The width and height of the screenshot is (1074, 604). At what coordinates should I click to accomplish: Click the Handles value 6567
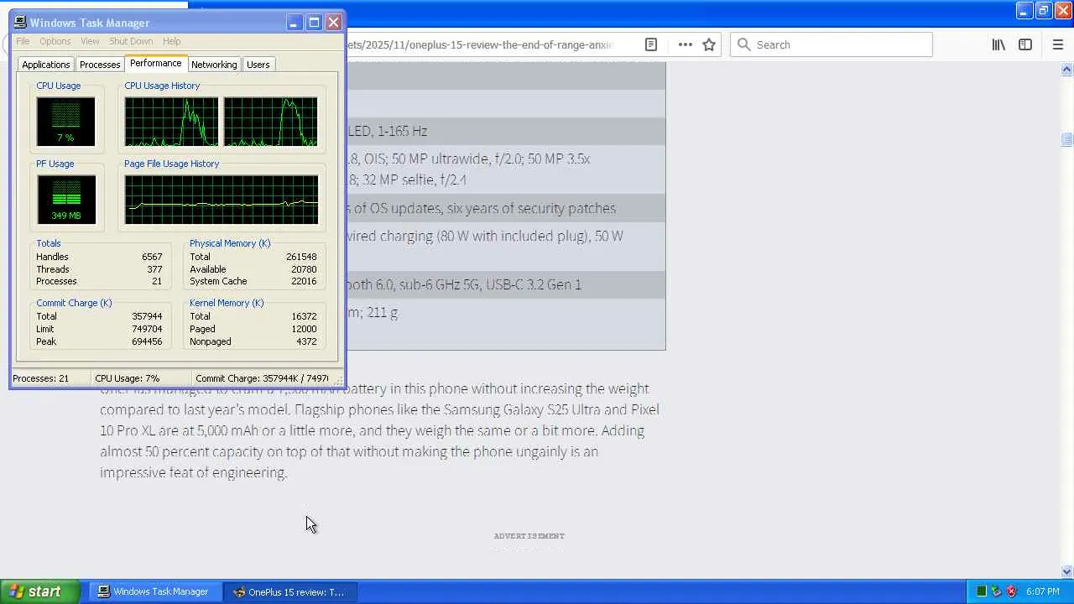pyautogui.click(x=152, y=257)
